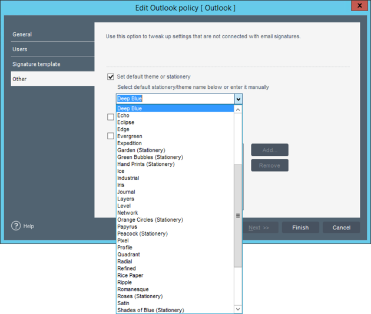Switch to Signature template section
The width and height of the screenshot is (371, 314).
[52, 64]
